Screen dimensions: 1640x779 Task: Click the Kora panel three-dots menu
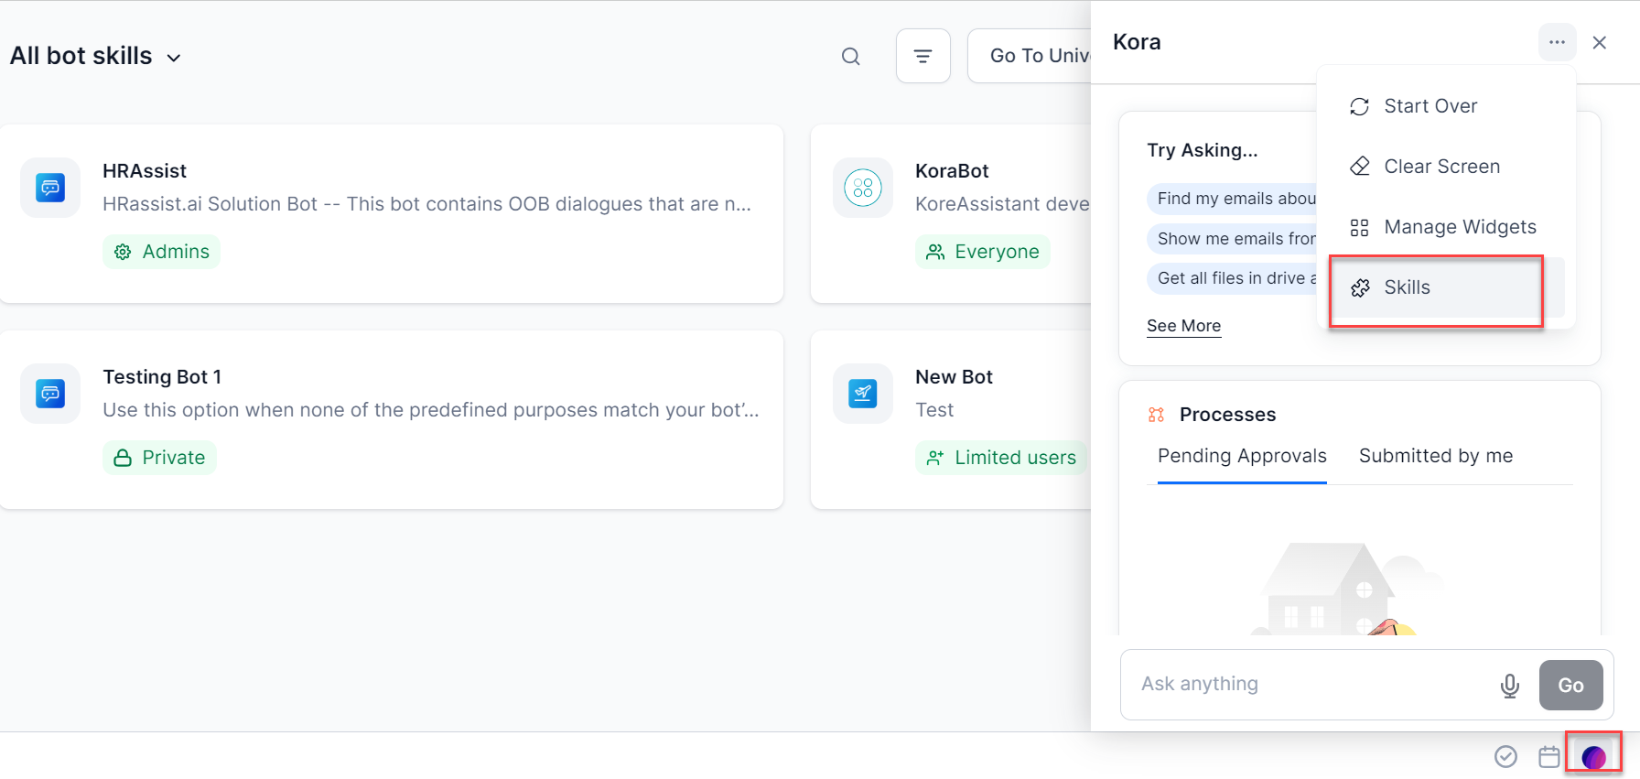click(x=1557, y=42)
